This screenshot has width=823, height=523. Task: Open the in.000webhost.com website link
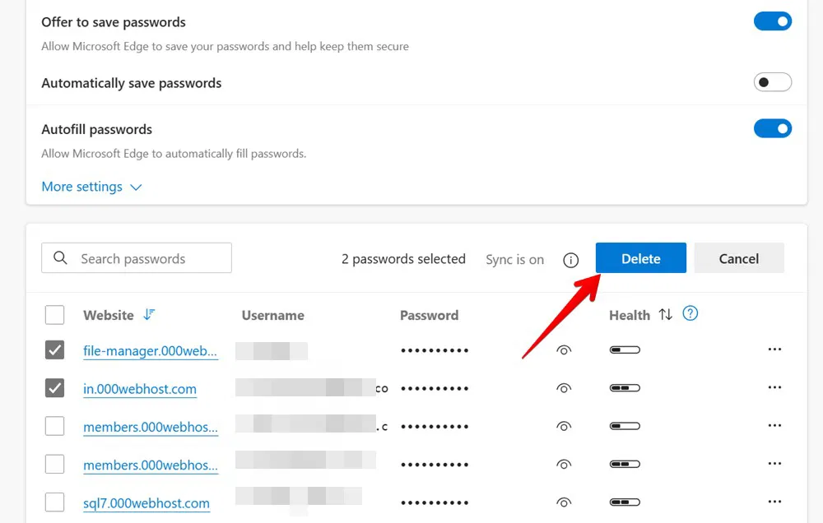(x=140, y=389)
